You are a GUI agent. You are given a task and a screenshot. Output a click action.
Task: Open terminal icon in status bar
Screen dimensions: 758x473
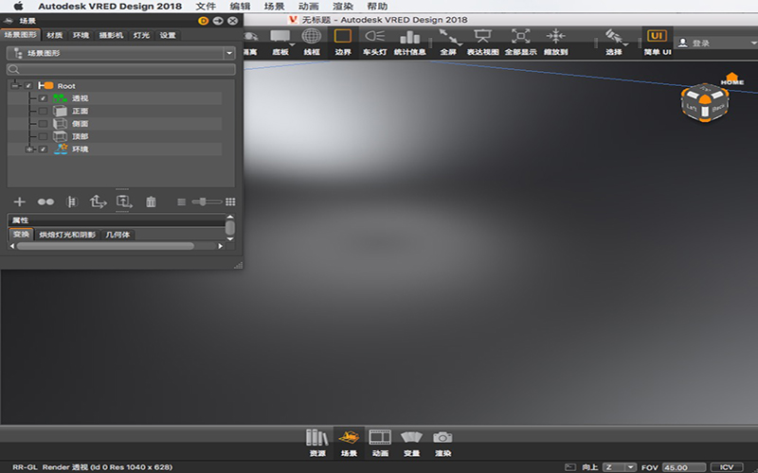(570, 467)
